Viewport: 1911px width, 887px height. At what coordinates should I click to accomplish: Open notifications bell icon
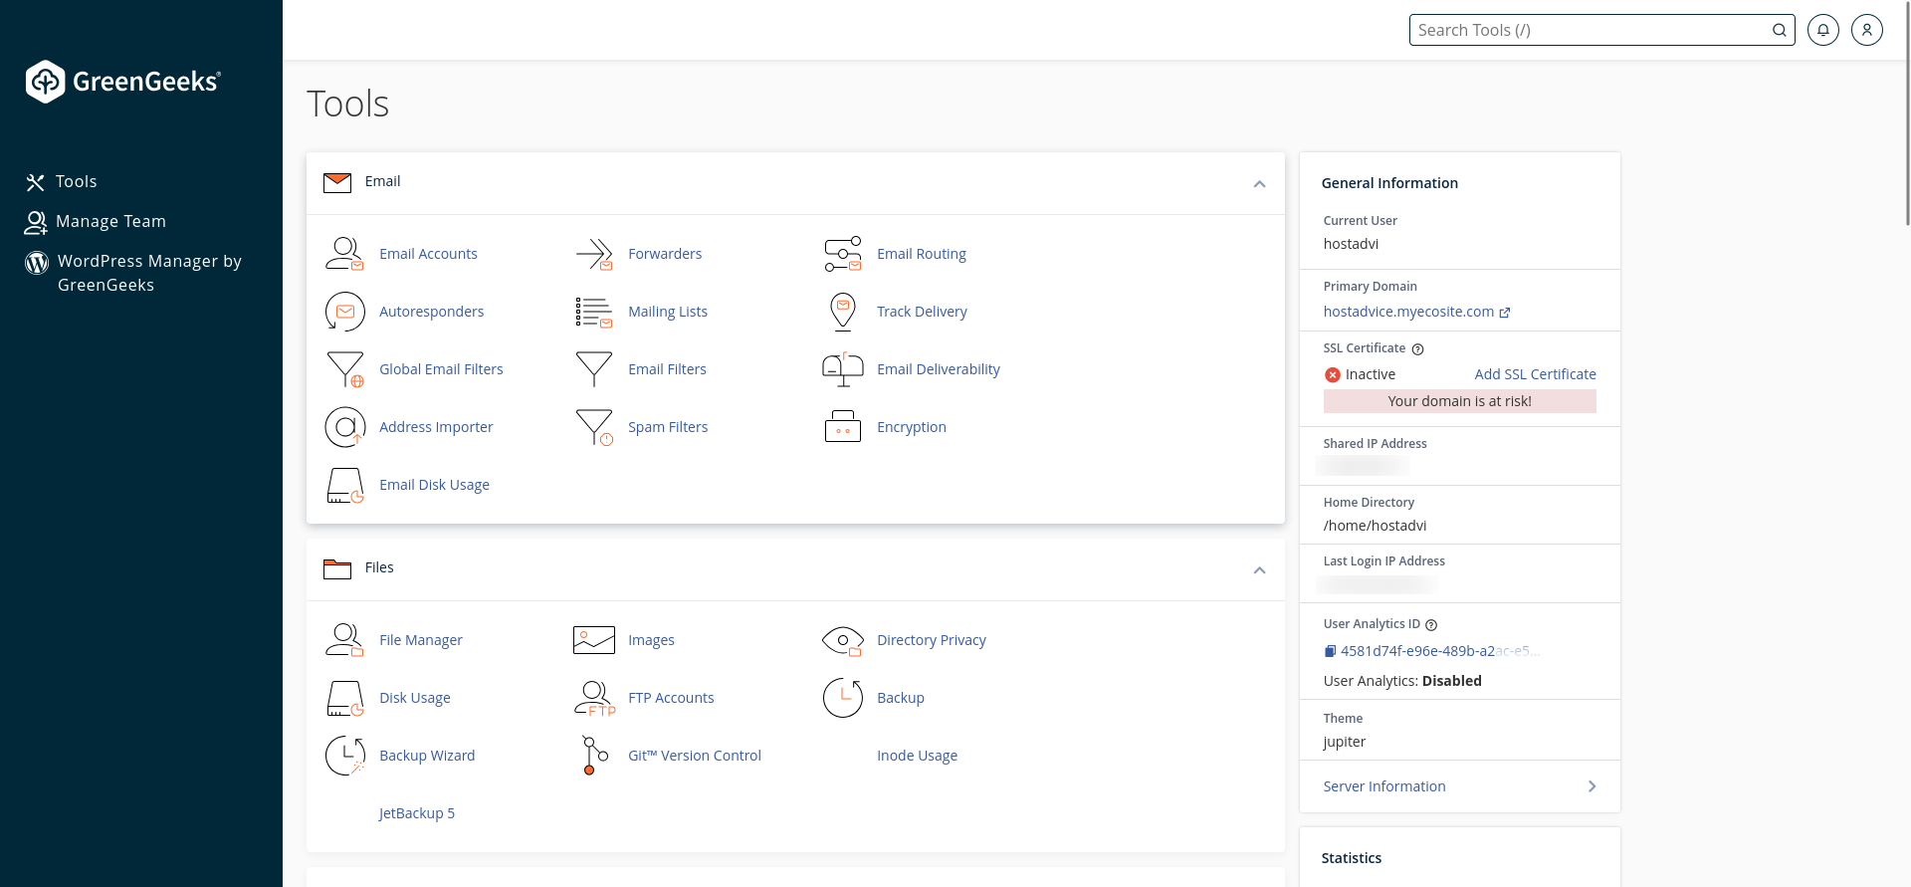click(1823, 30)
